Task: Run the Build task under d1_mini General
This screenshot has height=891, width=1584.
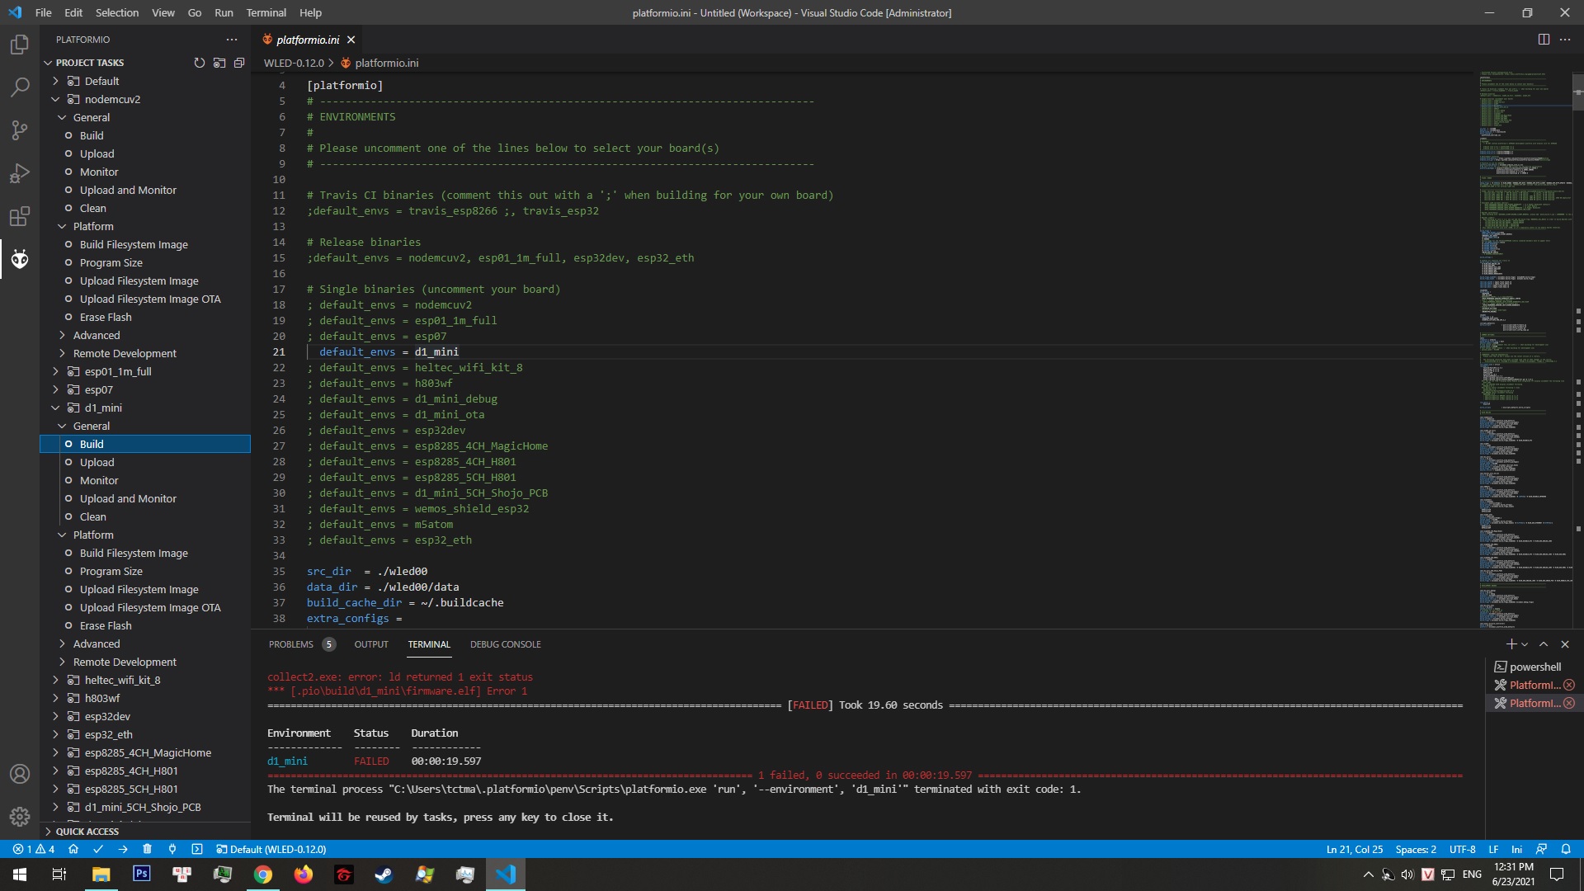Action: (x=92, y=444)
